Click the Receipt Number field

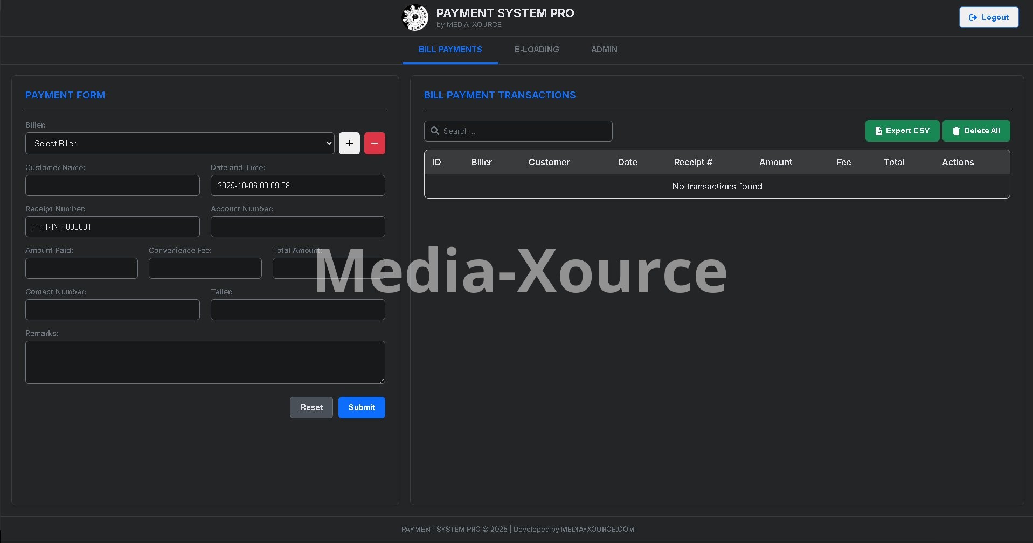pyautogui.click(x=113, y=227)
